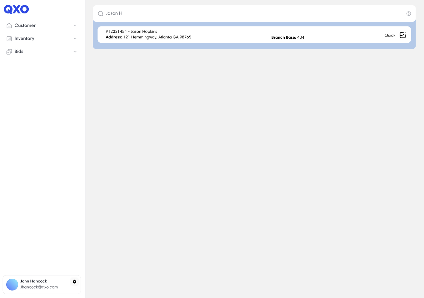Open the Customer sidebar menu item
Viewport: 424px width, 298px height.
[25, 26]
